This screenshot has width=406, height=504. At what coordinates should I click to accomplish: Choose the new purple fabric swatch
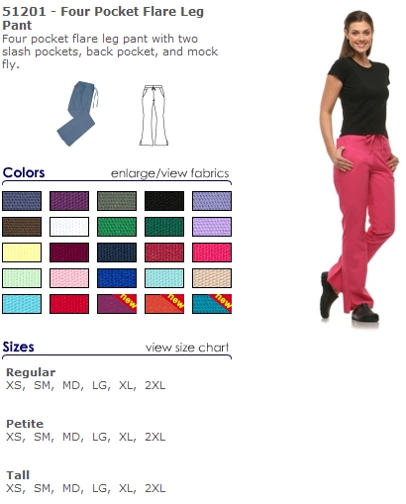[117, 304]
